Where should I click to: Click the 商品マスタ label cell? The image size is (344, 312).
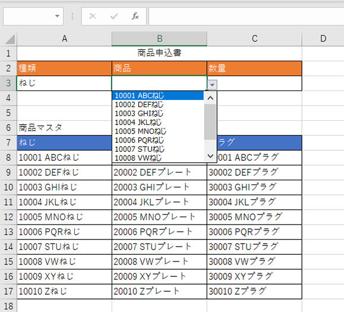click(x=64, y=128)
